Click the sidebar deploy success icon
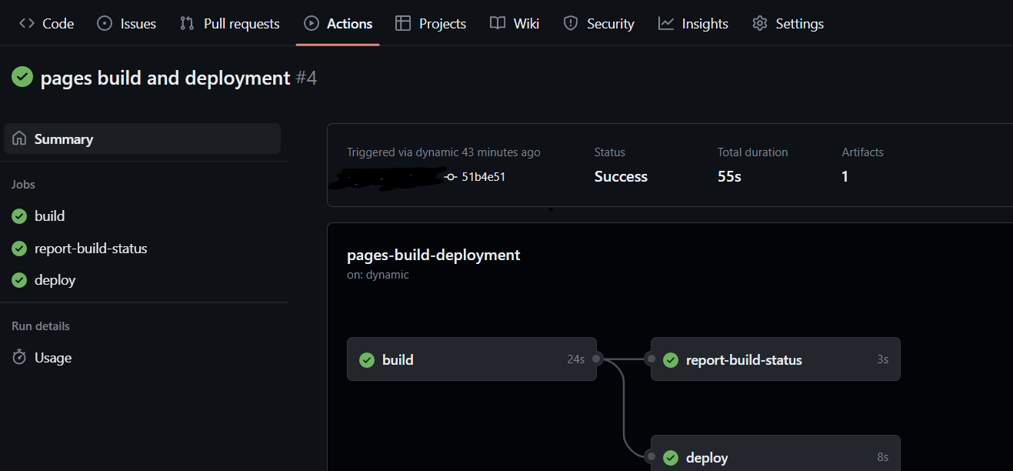Image resolution: width=1013 pixels, height=471 pixels. pyautogui.click(x=19, y=280)
